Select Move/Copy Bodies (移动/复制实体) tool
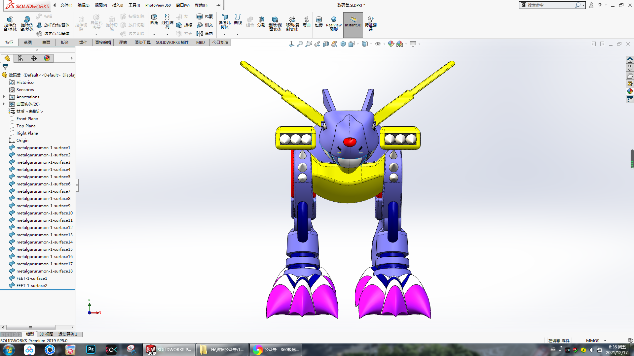The height and width of the screenshot is (356, 634). [x=292, y=24]
